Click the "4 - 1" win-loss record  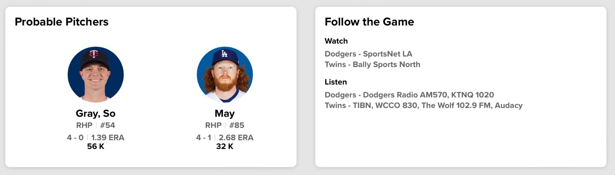204,138
